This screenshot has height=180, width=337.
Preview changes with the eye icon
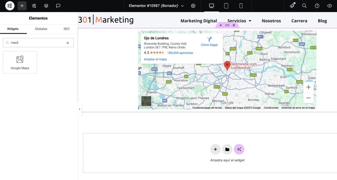(329, 6)
